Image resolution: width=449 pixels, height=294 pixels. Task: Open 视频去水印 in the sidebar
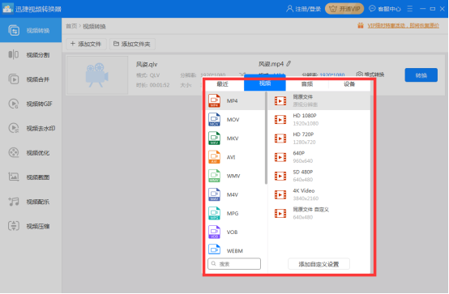(31, 128)
